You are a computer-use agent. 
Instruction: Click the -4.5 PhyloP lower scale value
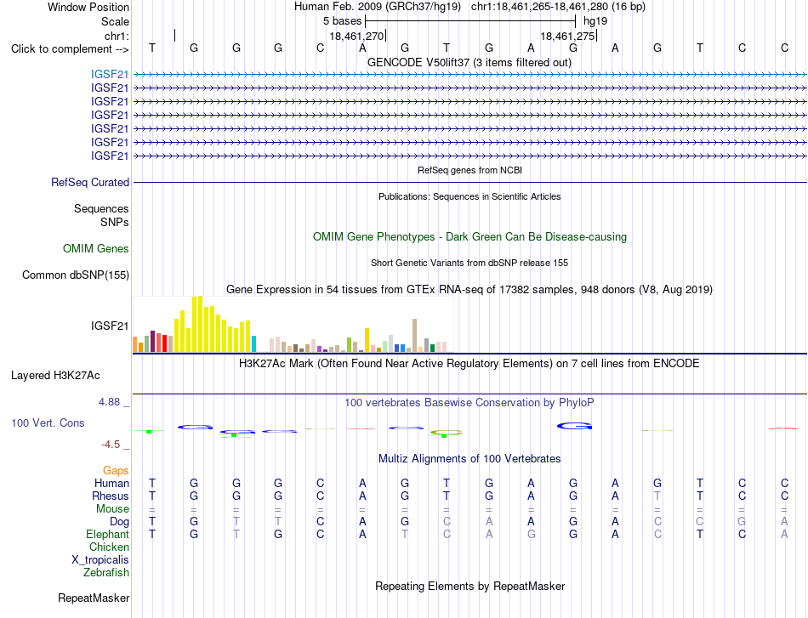point(111,445)
